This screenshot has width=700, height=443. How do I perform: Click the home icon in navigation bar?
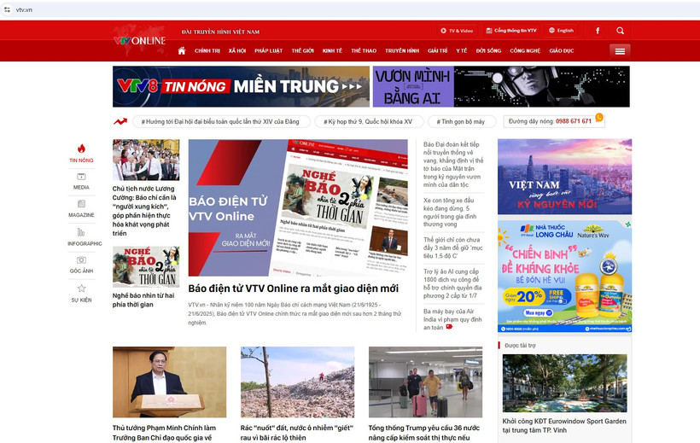(182, 50)
